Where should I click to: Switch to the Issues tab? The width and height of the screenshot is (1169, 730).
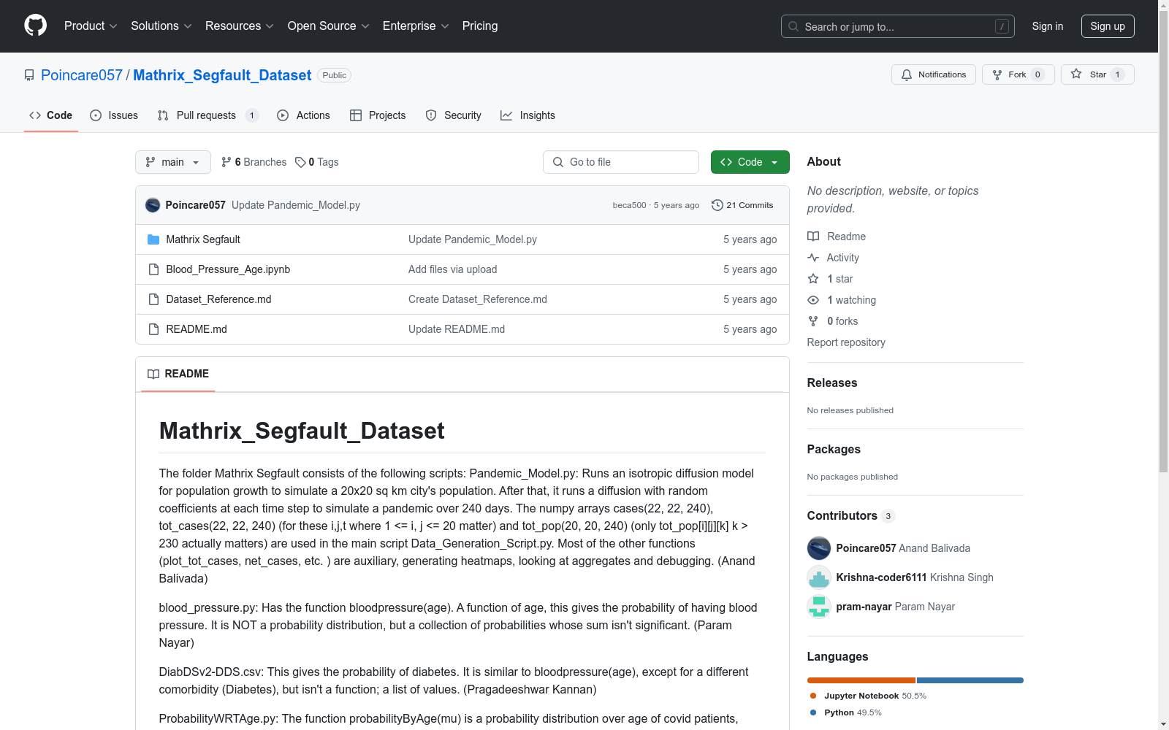coord(114,115)
